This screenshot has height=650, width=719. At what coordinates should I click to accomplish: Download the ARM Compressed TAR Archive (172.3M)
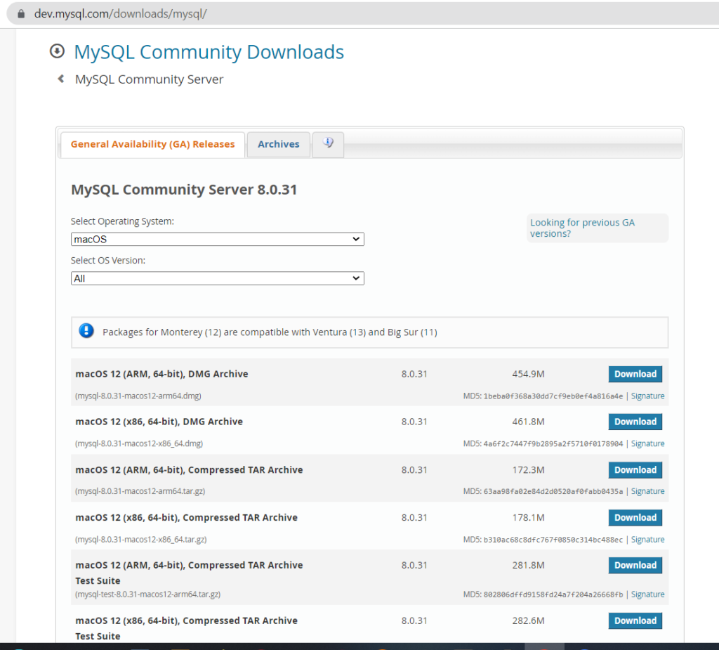point(635,470)
